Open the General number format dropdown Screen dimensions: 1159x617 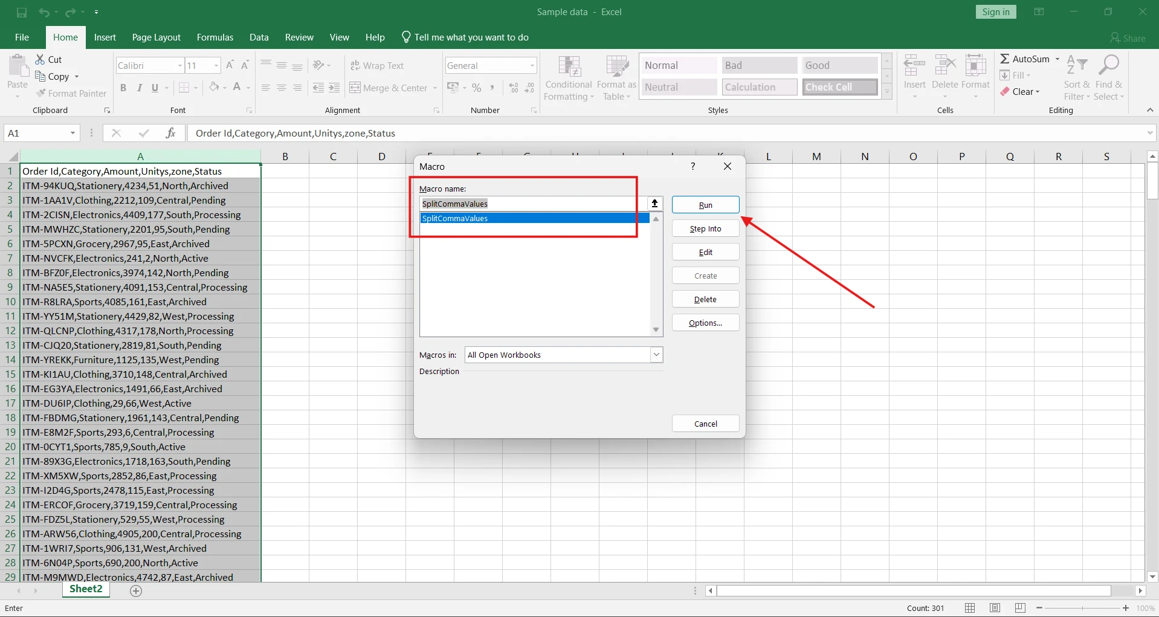click(532, 66)
